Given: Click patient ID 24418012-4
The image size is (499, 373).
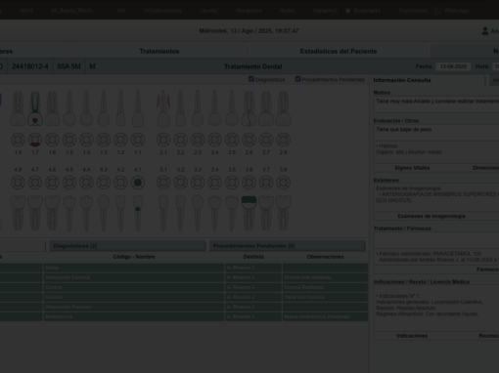Looking at the screenshot, I should 30,66.
